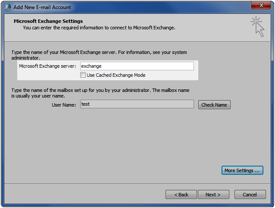Click the User Name label

pos(64,105)
